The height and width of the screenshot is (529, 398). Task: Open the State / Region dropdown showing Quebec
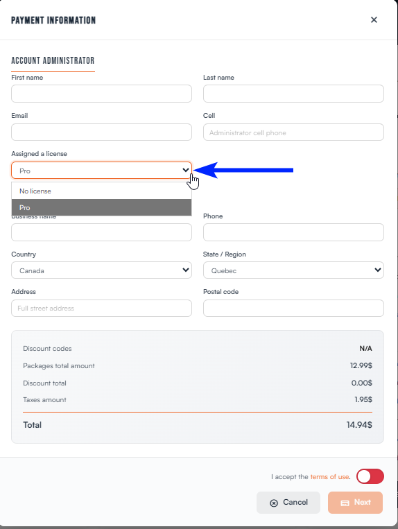point(293,270)
